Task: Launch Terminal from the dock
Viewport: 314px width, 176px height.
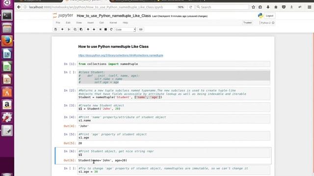Action: [7, 16]
